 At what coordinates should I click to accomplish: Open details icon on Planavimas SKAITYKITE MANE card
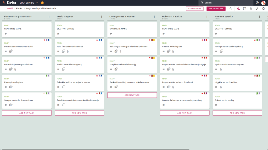point(6,34)
